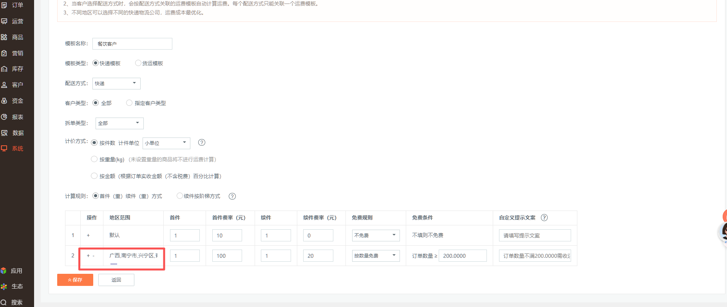Select the 库存 warehouse icon
Image resolution: width=727 pixels, height=307 pixels.
point(4,69)
